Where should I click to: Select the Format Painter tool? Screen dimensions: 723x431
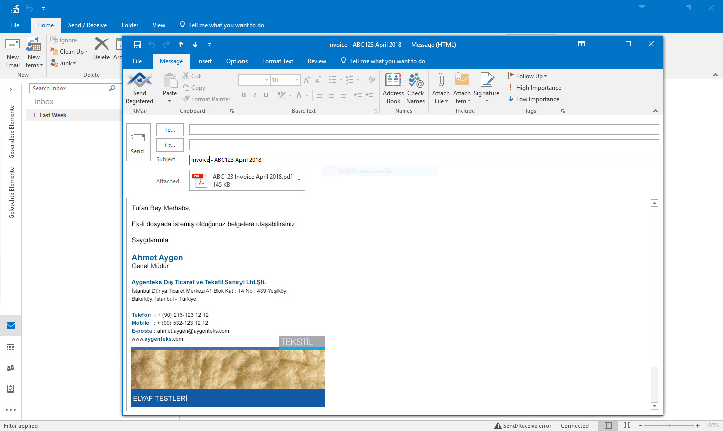tap(207, 99)
